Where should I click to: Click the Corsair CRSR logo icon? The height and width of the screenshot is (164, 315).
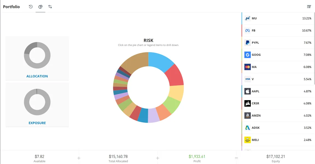click(247, 103)
